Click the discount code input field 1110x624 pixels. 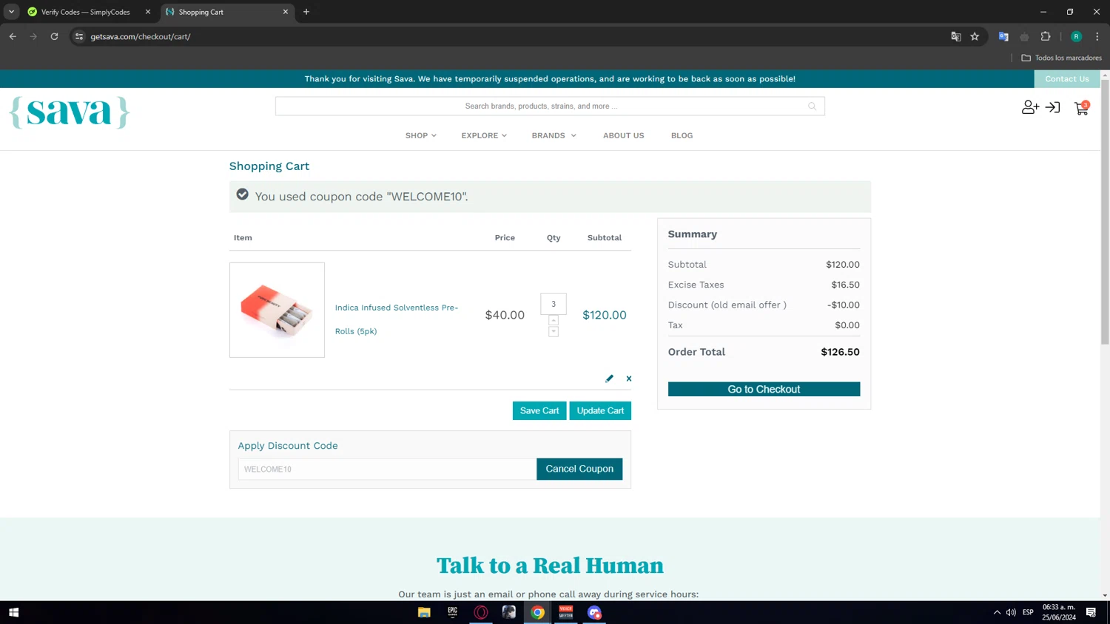tap(387, 469)
